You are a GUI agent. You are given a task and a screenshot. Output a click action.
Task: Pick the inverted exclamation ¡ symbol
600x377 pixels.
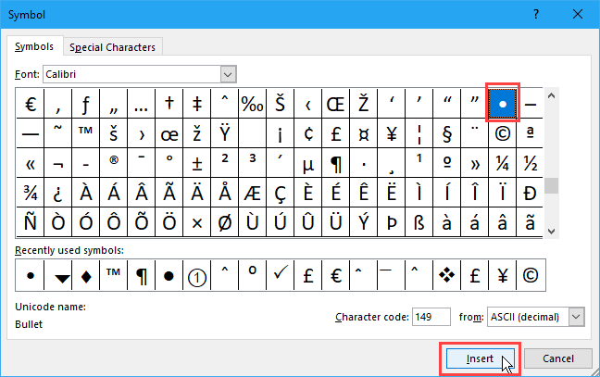pyautogui.click(x=281, y=133)
